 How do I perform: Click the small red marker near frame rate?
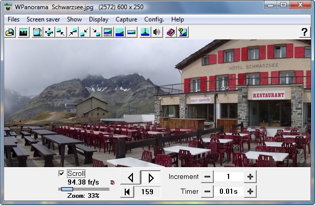[x=112, y=183]
